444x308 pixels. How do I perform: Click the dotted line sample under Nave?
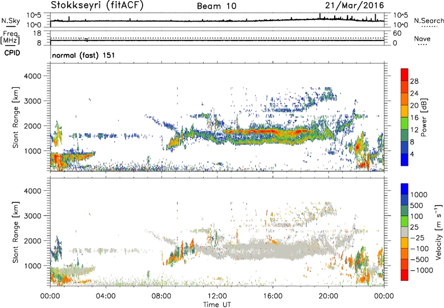click(422, 44)
